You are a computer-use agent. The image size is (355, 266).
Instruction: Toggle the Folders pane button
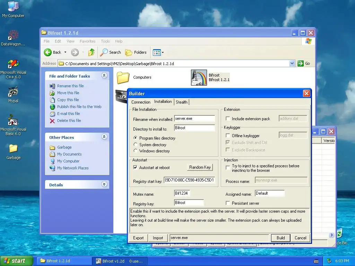pyautogui.click(x=136, y=52)
